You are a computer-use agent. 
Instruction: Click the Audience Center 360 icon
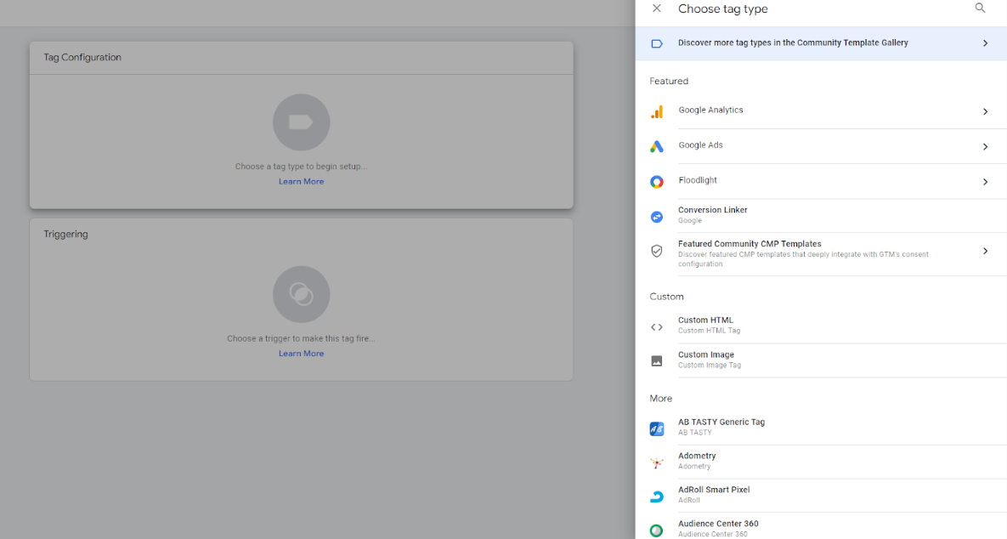coord(656,530)
